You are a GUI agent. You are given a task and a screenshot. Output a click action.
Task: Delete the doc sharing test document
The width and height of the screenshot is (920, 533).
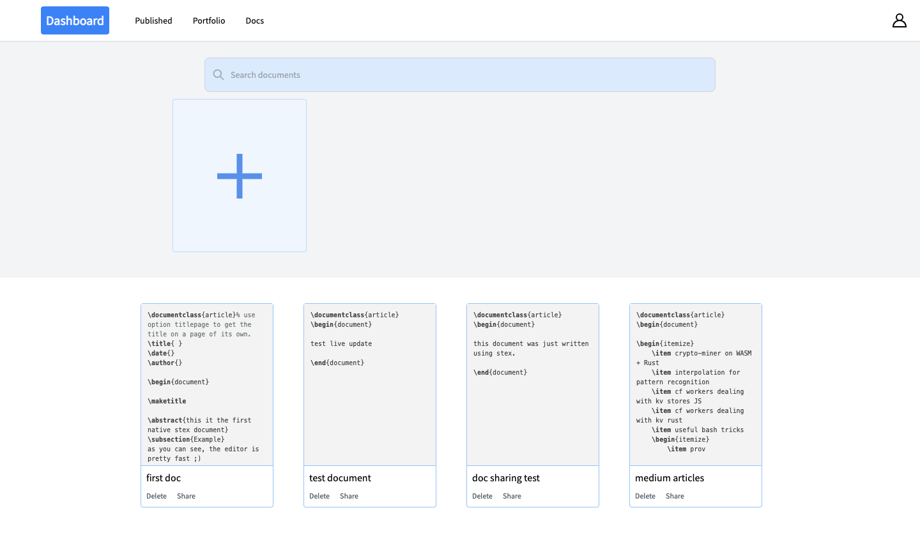pos(482,496)
